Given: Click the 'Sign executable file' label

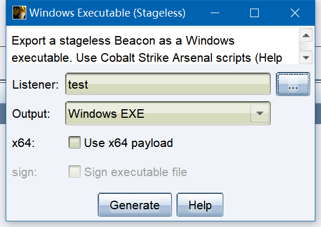Looking at the screenshot, I should pyautogui.click(x=135, y=172).
